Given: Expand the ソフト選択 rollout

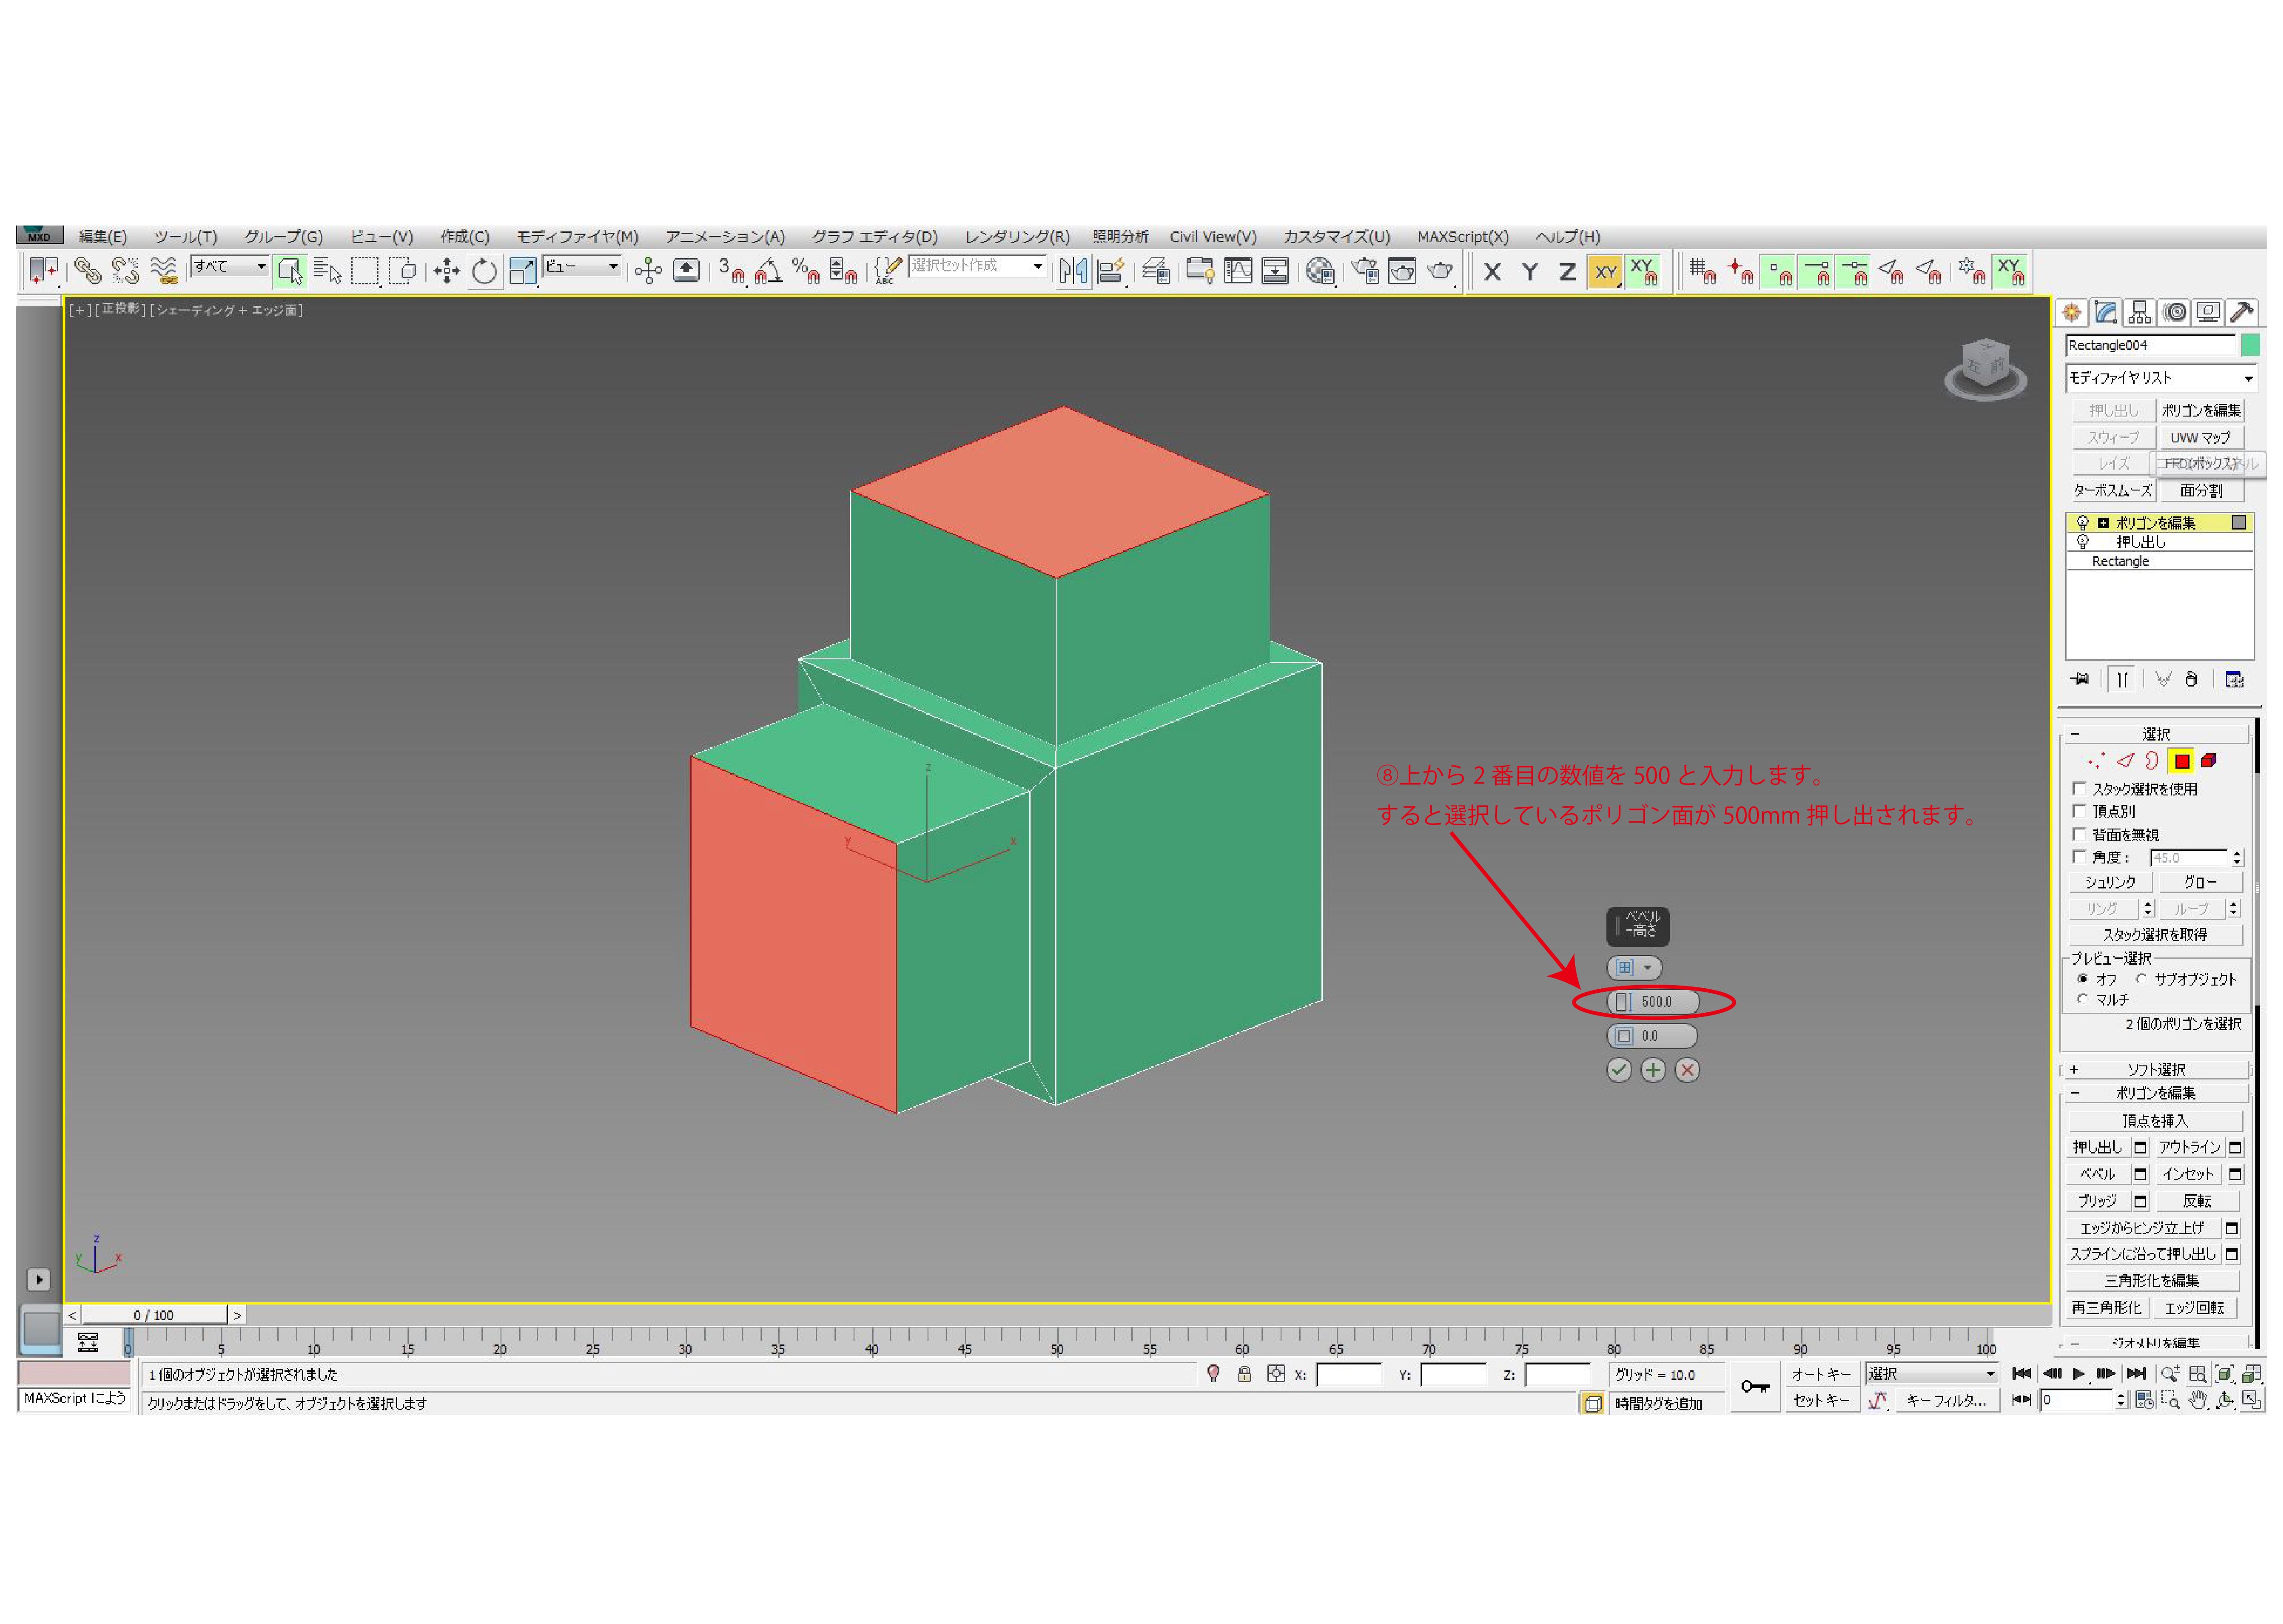Looking at the screenshot, I should click(x=2156, y=1069).
